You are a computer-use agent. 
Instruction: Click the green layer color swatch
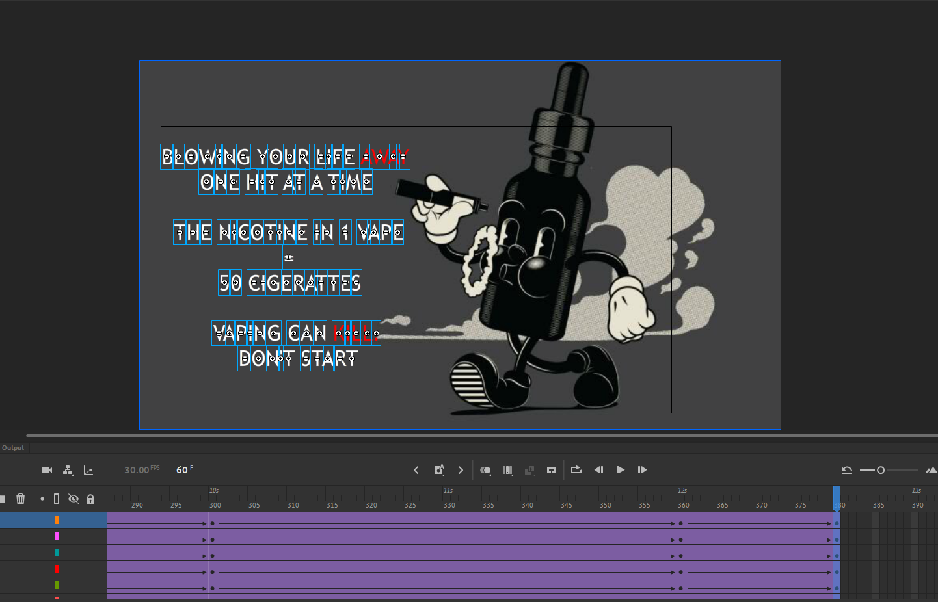[x=57, y=585]
